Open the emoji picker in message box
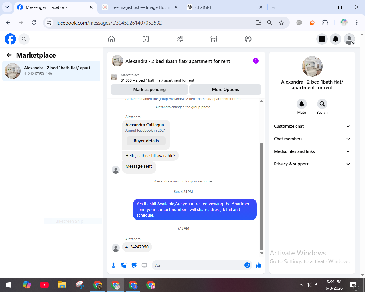 [247, 265]
